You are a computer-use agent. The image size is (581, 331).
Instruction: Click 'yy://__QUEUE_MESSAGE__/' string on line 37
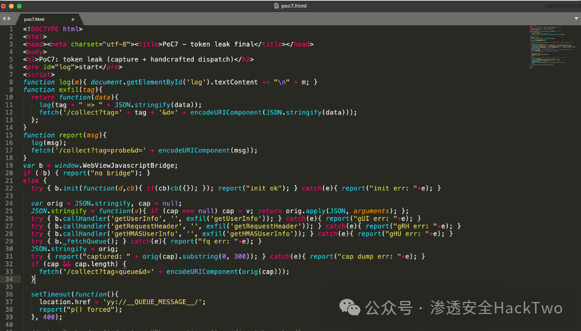click(153, 302)
